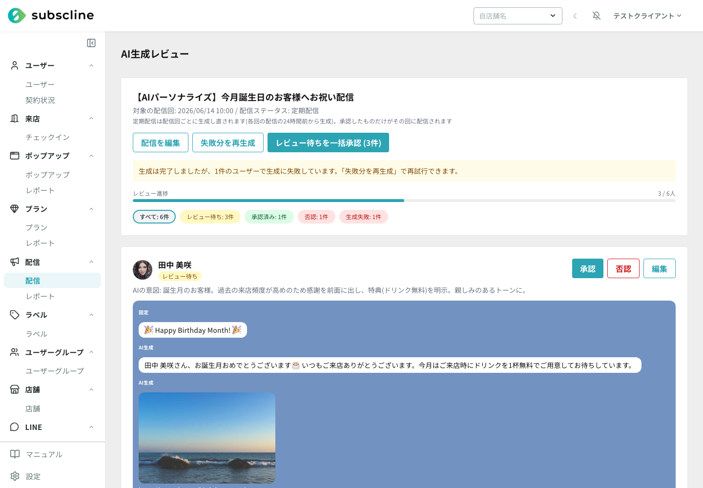
Task: Click the 来店 book icon
Action: click(15, 119)
